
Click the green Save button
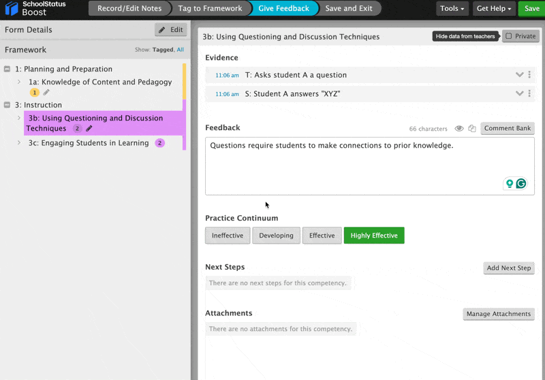coord(532,8)
